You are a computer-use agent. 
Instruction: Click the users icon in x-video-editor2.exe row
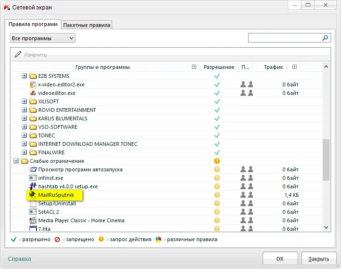click(x=247, y=84)
